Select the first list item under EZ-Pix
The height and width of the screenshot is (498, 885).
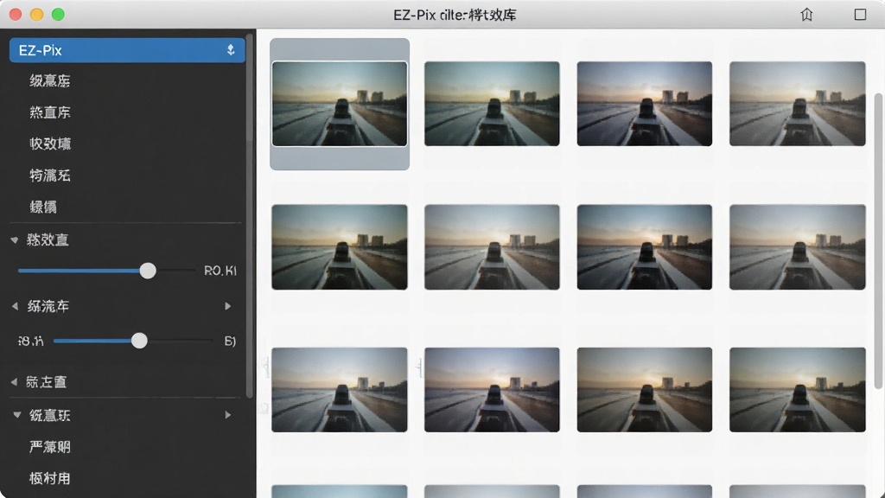(50, 80)
